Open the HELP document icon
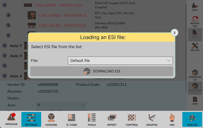 (x=195, y=101)
